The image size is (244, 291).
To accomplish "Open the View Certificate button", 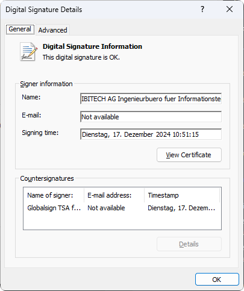I will pos(189,155).
